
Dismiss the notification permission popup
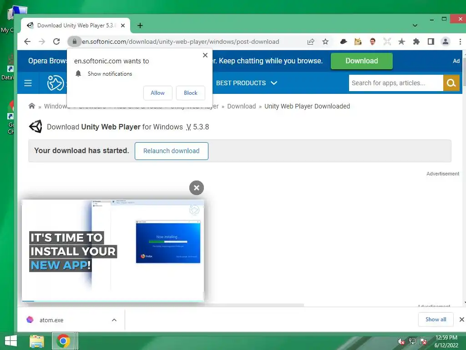(205, 55)
